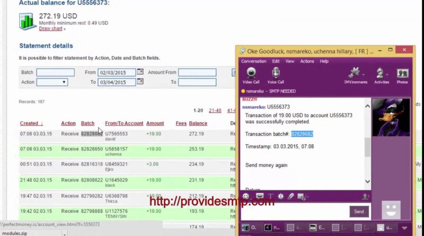Open the To date calendar icon
Image resolution: width=424 pixels, height=236 pixels.
(140, 82)
